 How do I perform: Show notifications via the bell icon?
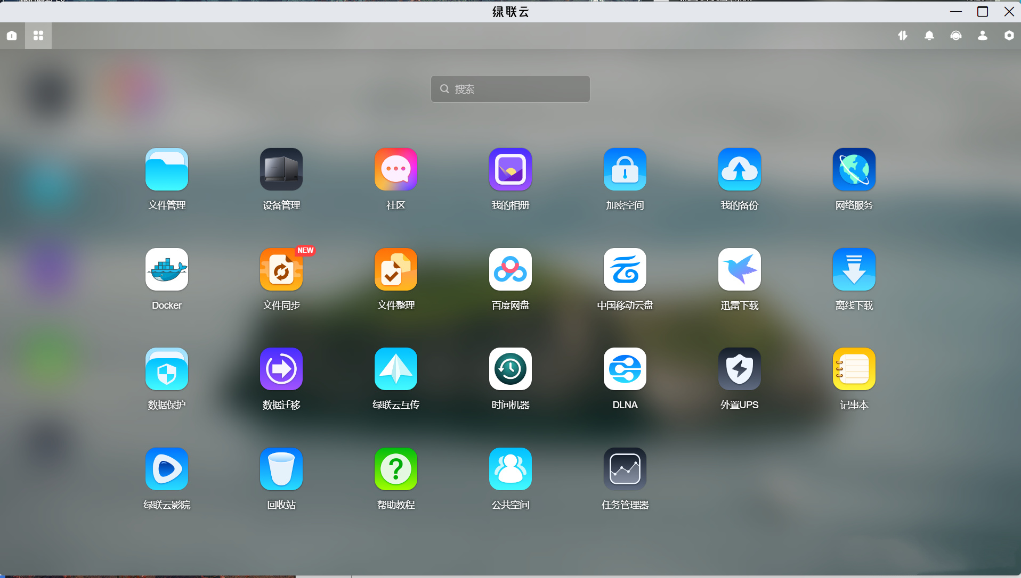point(929,36)
